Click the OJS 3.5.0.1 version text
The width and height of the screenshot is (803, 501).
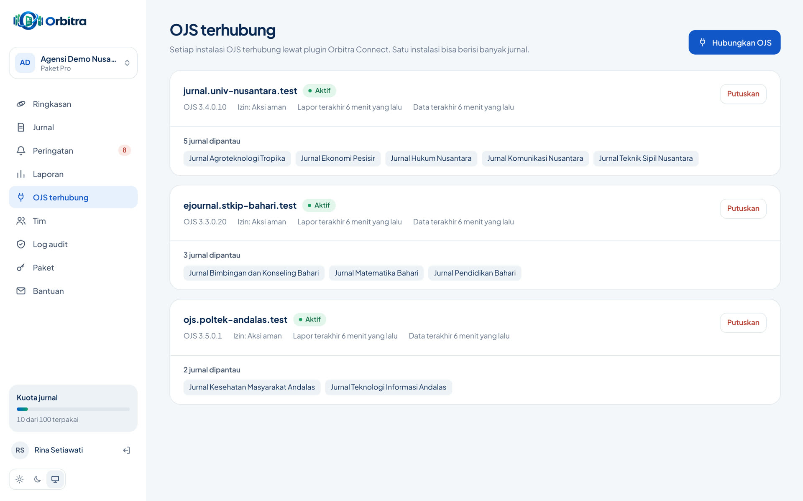(x=202, y=336)
